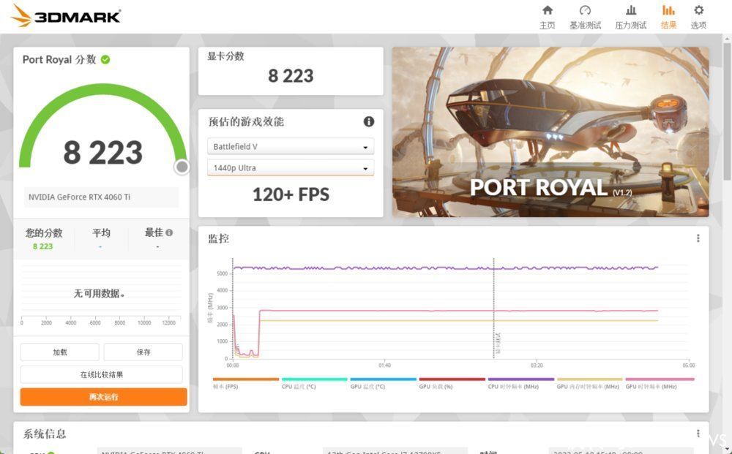Open Benchmarks (基准测试) tab
732x454 pixels.
pos(585,18)
